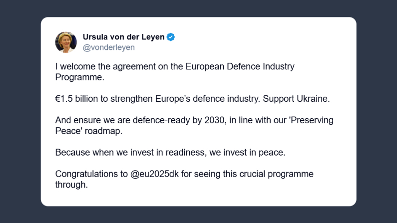Click the final word "through."
This screenshot has height=223, width=397.
71,185
